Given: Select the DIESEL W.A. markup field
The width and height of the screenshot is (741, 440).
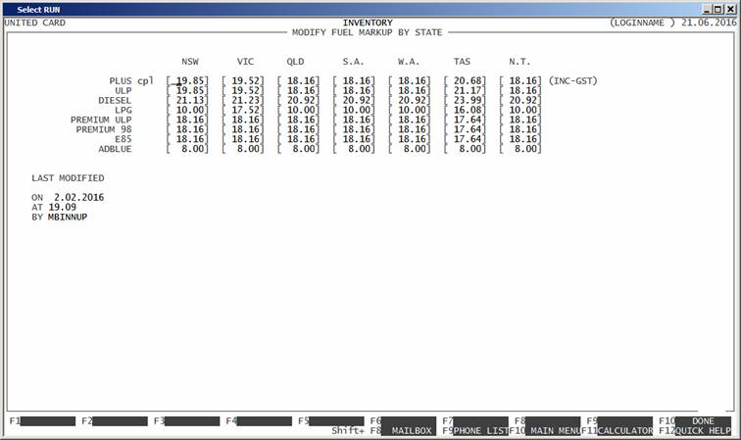Looking at the screenshot, I should pyautogui.click(x=410, y=100).
